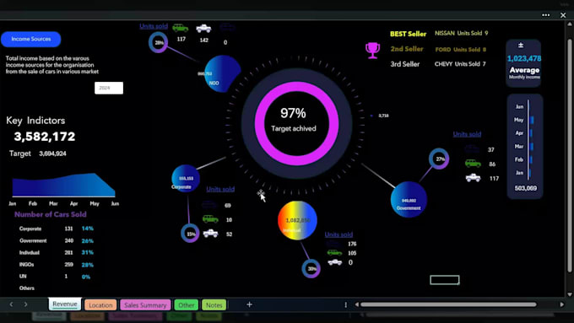Open the Notes sheet tab
574x323 pixels.
coord(214,304)
